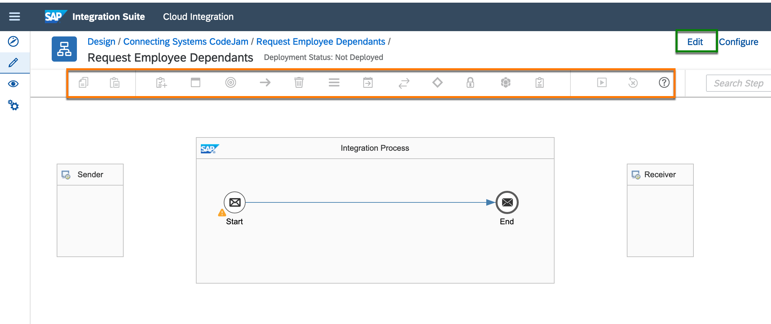Image resolution: width=771 pixels, height=324 pixels.
Task: Open the Message Routing diamond tool
Action: (438, 82)
